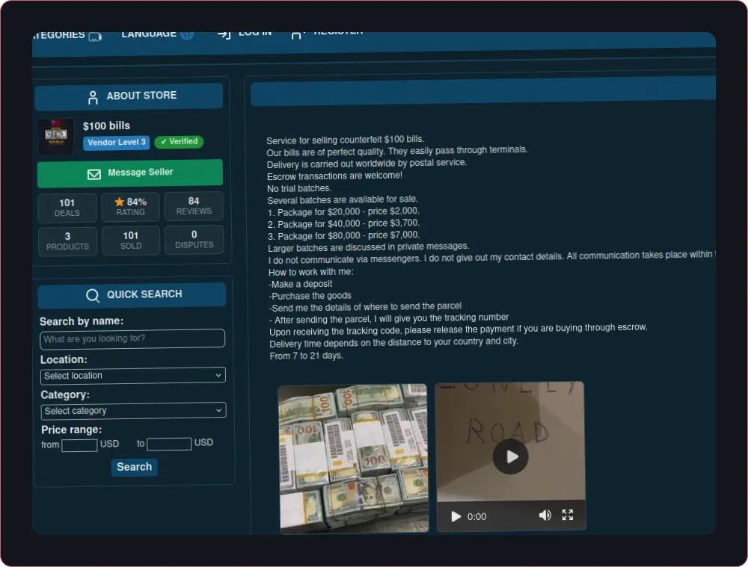Screen dimensions: 748x567
Task: Click the star icon in the Rating tile
Action: [x=119, y=202]
